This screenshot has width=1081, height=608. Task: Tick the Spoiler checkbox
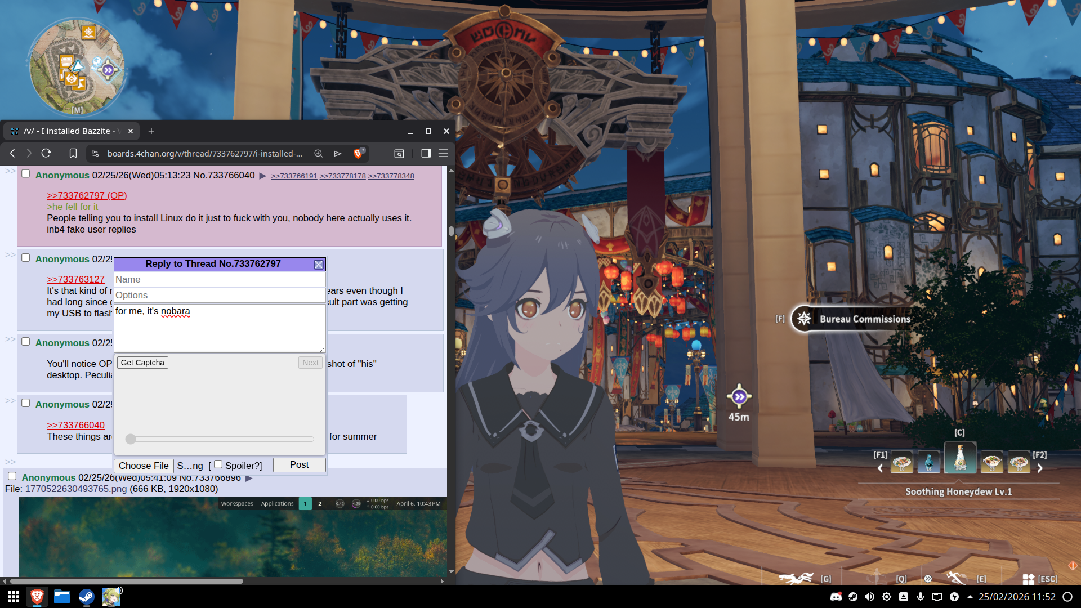[218, 464]
